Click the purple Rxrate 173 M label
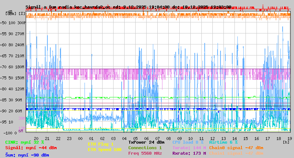Viewport: 294px width, 158px height. pos(189,153)
